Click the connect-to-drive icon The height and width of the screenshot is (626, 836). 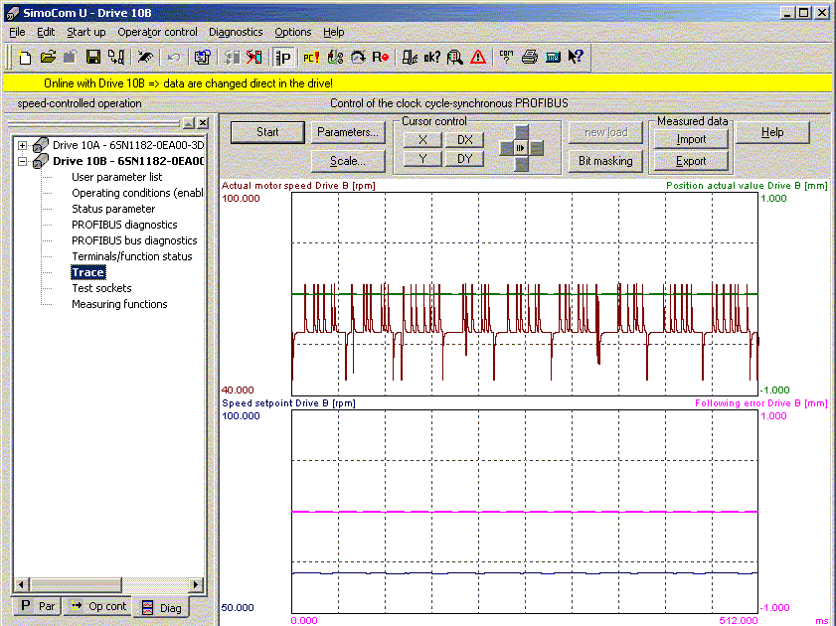[x=232, y=57]
